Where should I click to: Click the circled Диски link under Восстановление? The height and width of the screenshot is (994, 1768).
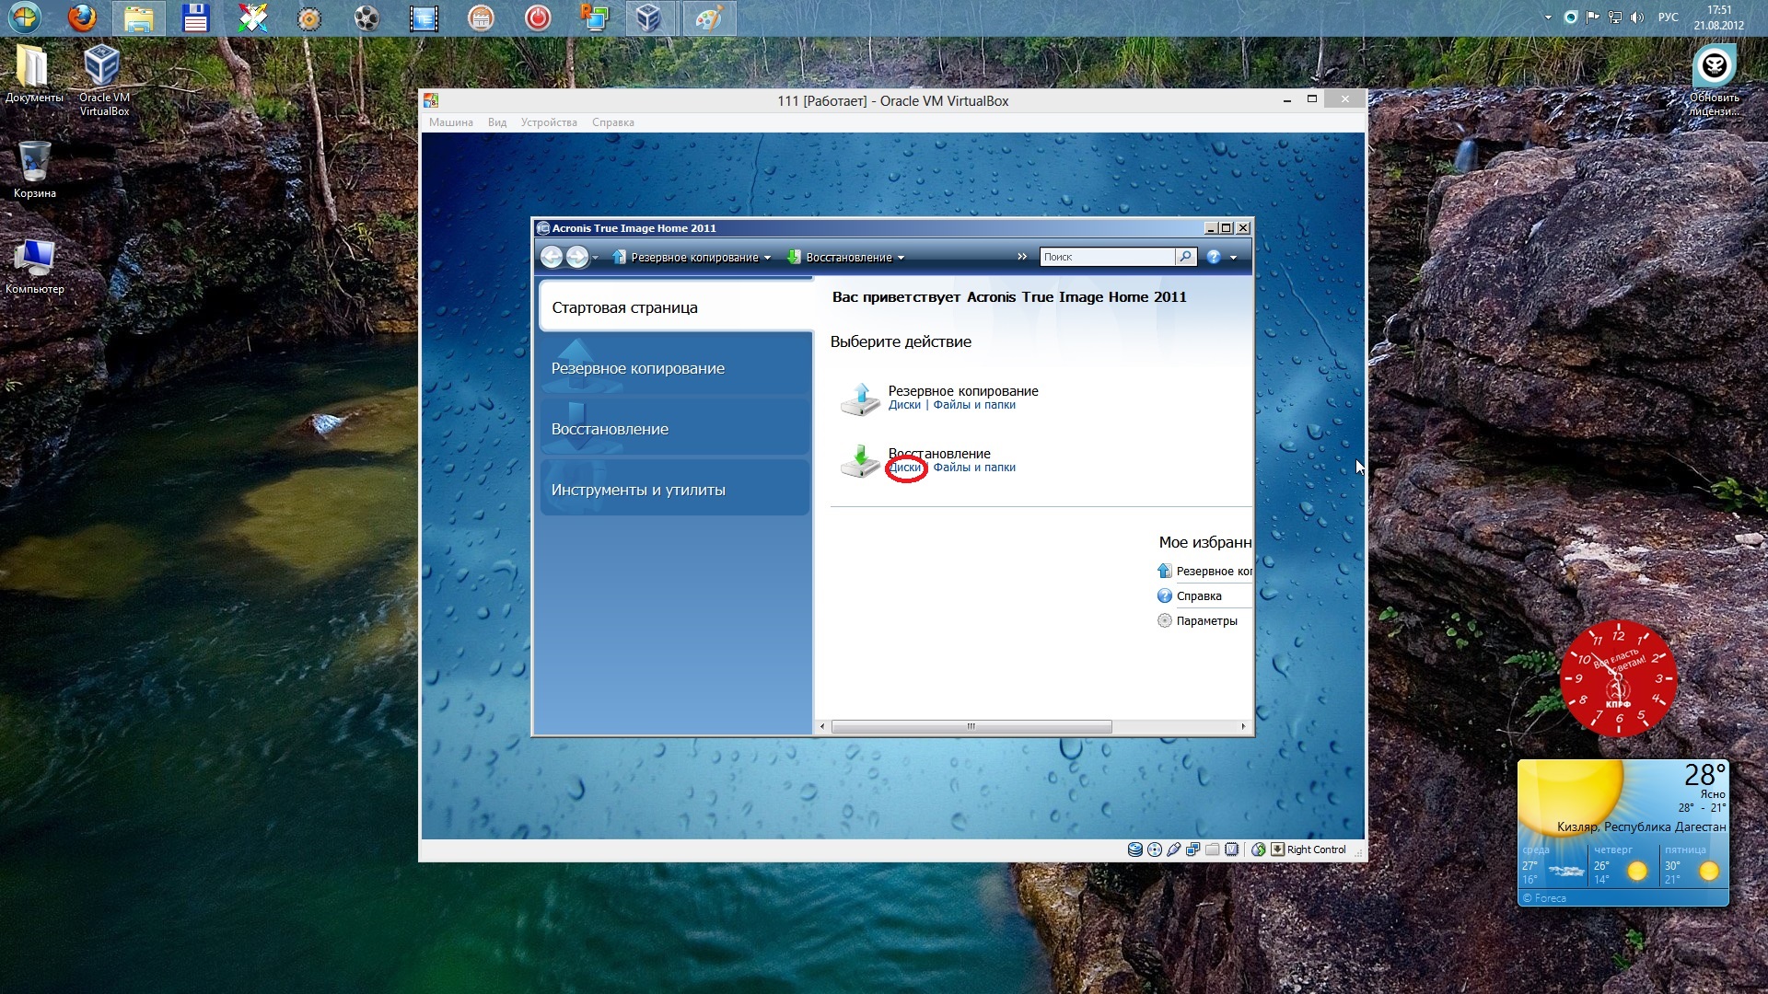[905, 468]
